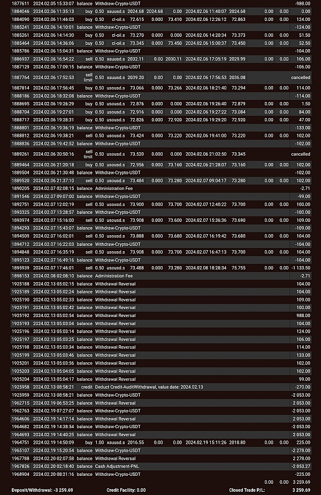
Task: Click the Administration Fee entry 1898153
Action: (x=160, y=276)
